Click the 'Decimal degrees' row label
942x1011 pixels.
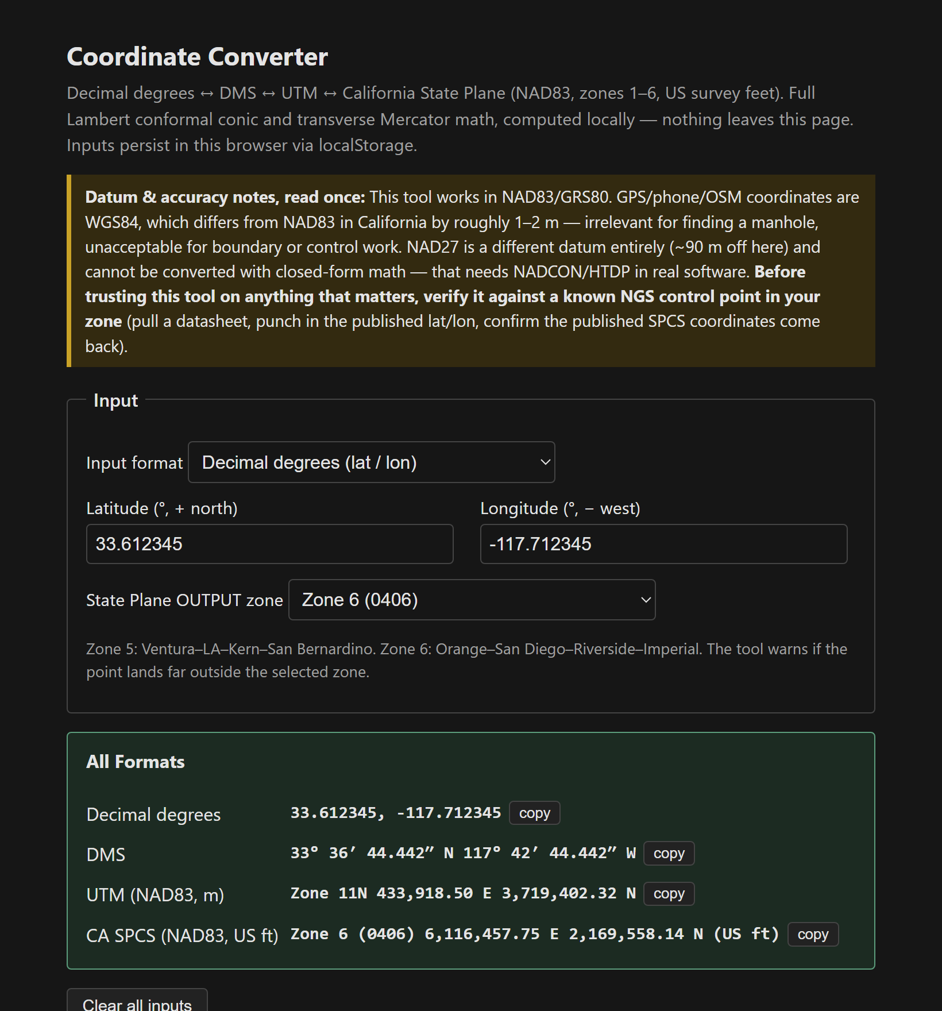pyautogui.click(x=153, y=815)
